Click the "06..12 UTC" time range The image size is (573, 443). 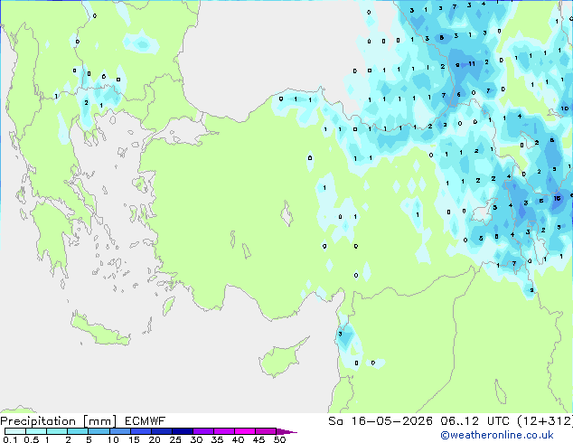[x=474, y=421]
